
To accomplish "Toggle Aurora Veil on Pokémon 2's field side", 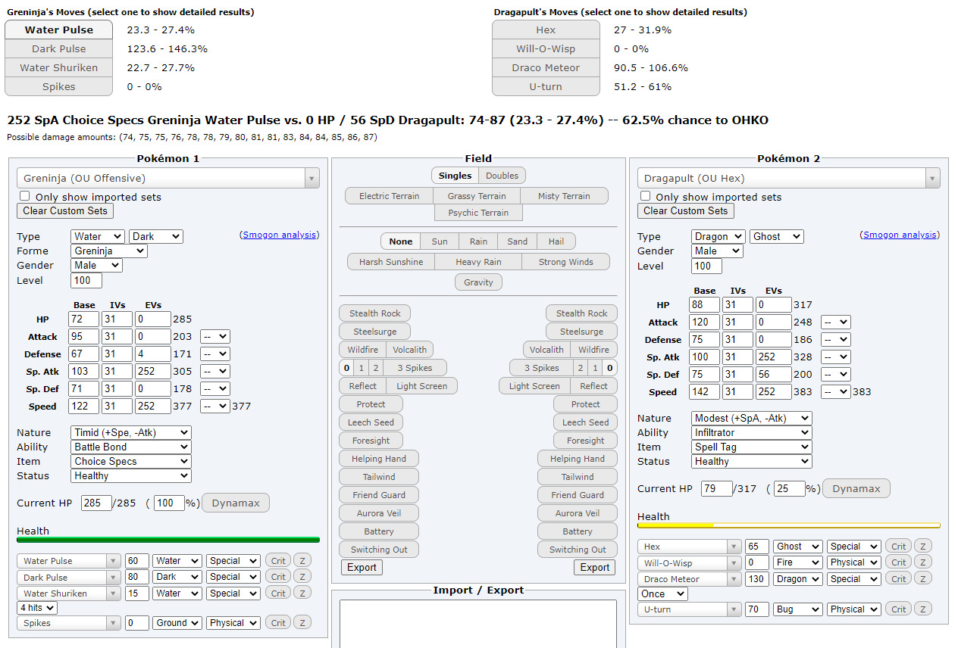I will pyautogui.click(x=578, y=513).
